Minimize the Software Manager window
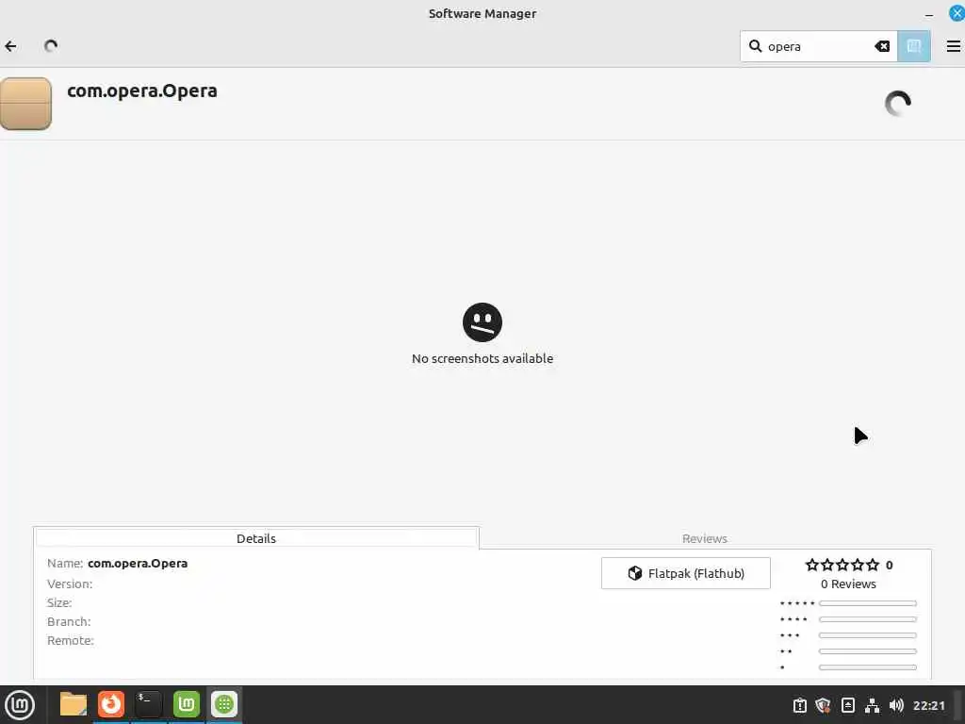The width and height of the screenshot is (965, 724). (929, 14)
